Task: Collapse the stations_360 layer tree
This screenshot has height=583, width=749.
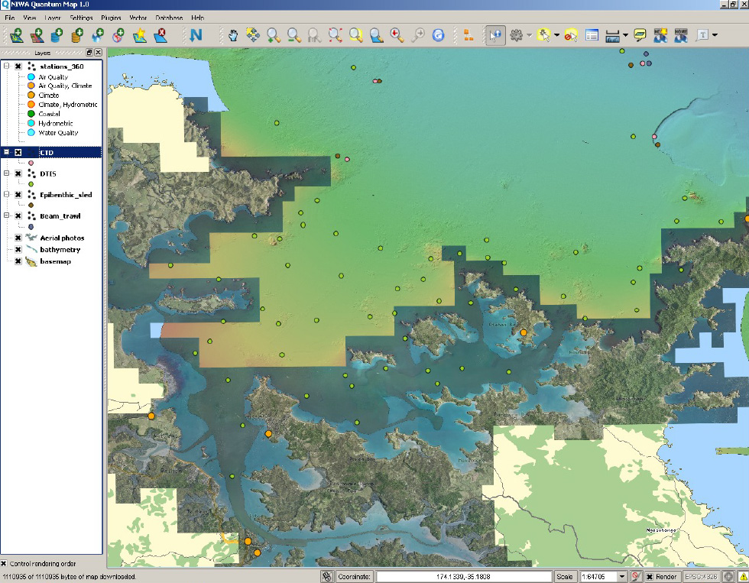Action: tap(6, 66)
